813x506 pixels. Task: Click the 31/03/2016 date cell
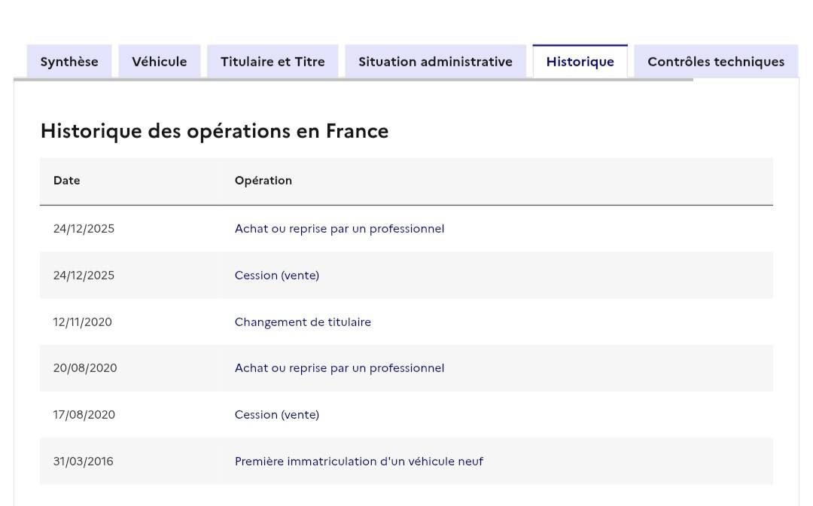click(83, 462)
